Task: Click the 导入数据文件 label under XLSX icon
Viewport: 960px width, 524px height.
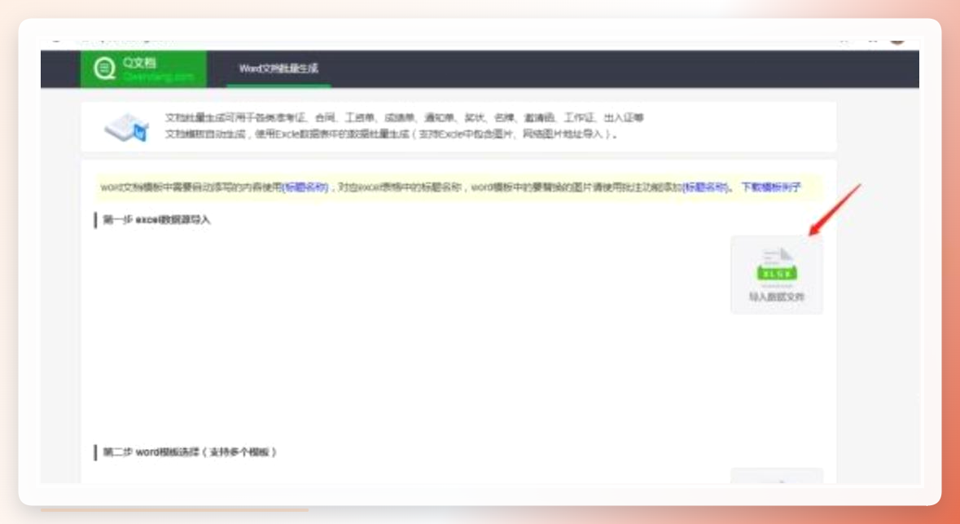Action: point(776,297)
